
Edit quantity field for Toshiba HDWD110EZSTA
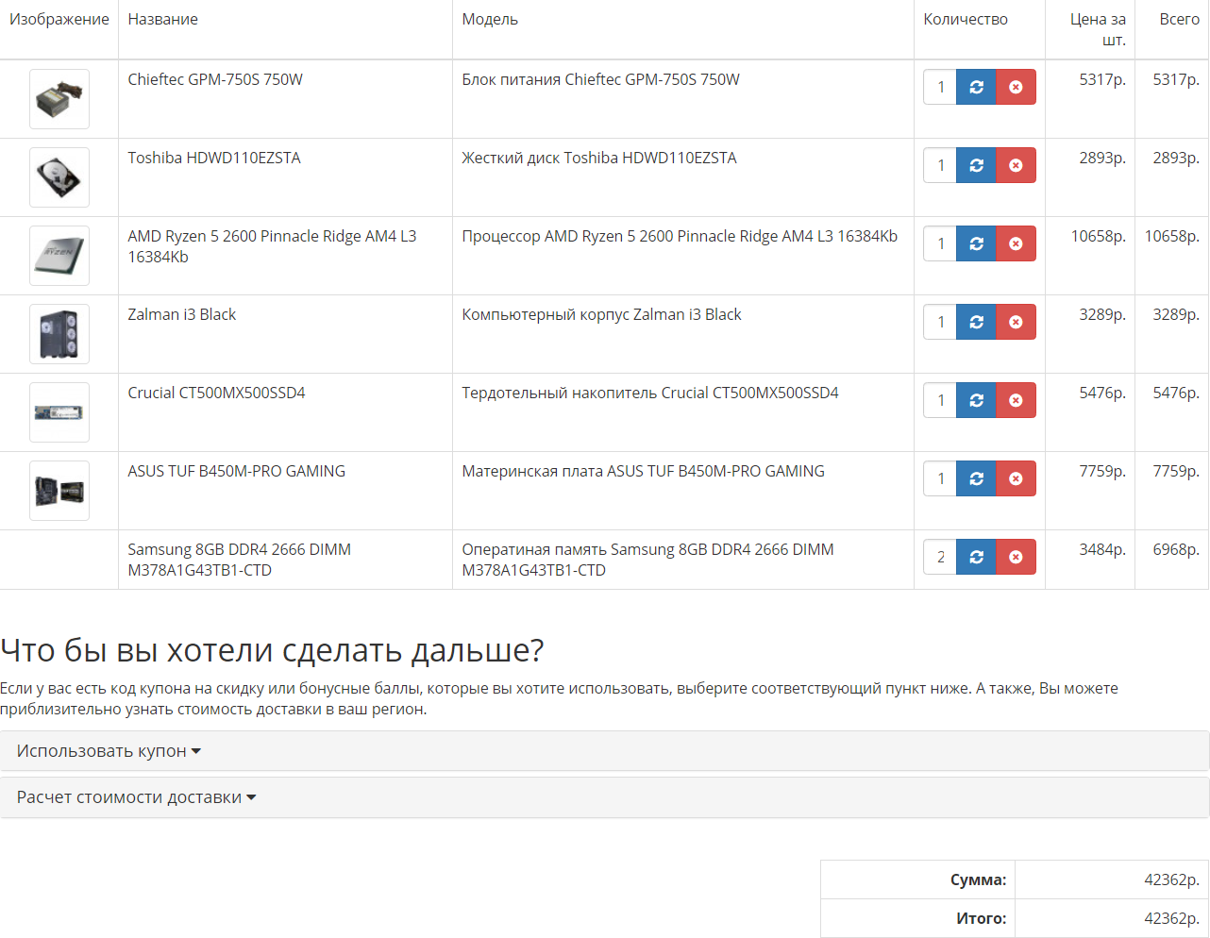click(940, 165)
